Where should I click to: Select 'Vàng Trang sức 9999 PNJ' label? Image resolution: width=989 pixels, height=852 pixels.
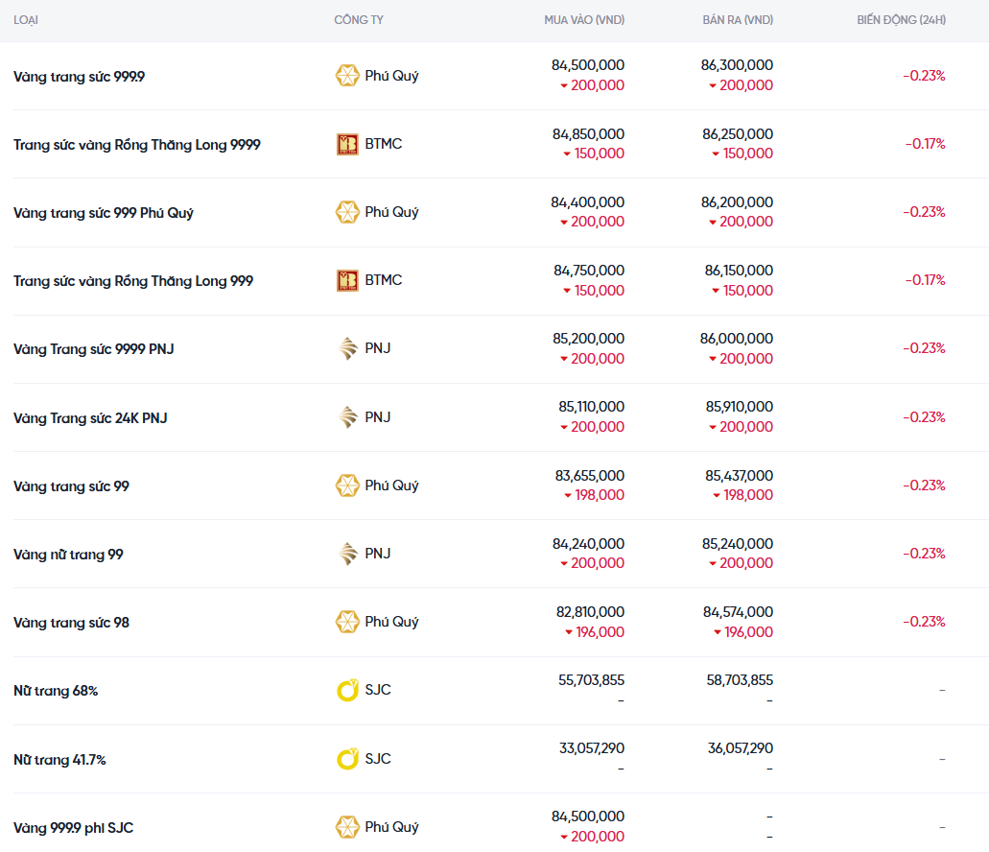pyautogui.click(x=93, y=348)
